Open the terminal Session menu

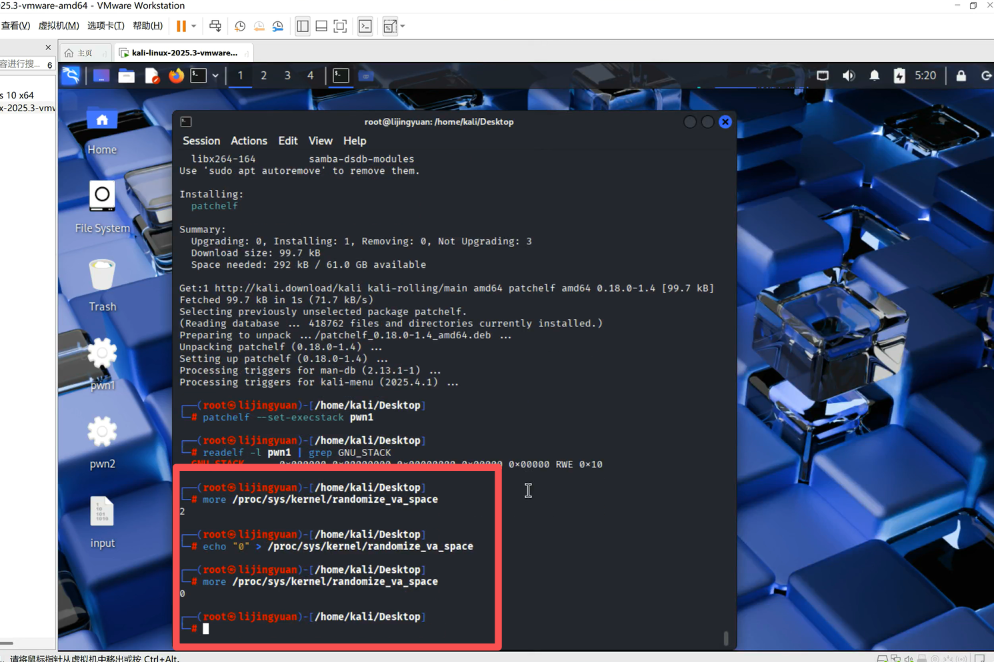pyautogui.click(x=201, y=141)
